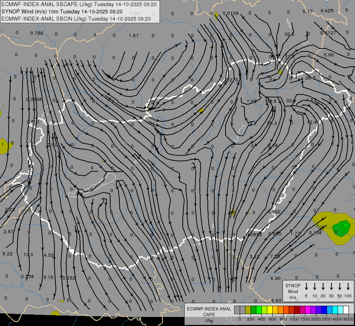This screenshot has width=355, height=326.
Task: Click the 'SYNOP Wind m/s' legend label
Action: [293, 292]
